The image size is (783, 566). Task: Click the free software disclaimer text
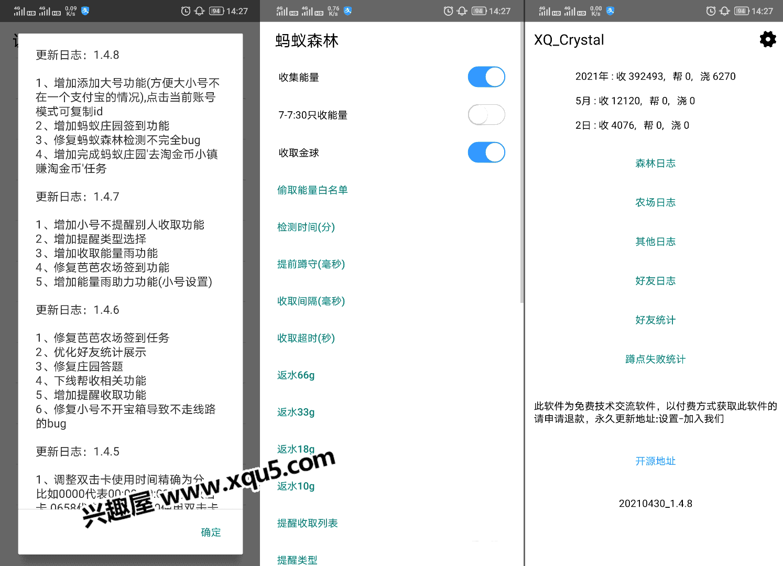tap(655, 412)
